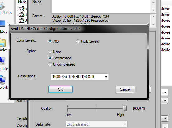This screenshot has height=128, width=172.
Task: Click the Format box scroll down arrow
Action: tap(153, 24)
